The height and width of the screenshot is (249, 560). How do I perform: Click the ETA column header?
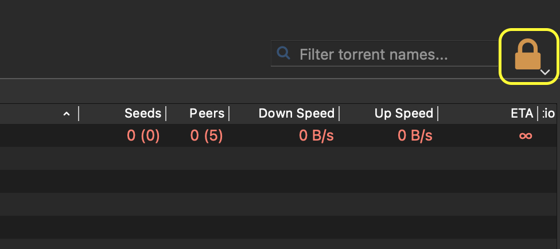click(x=522, y=114)
